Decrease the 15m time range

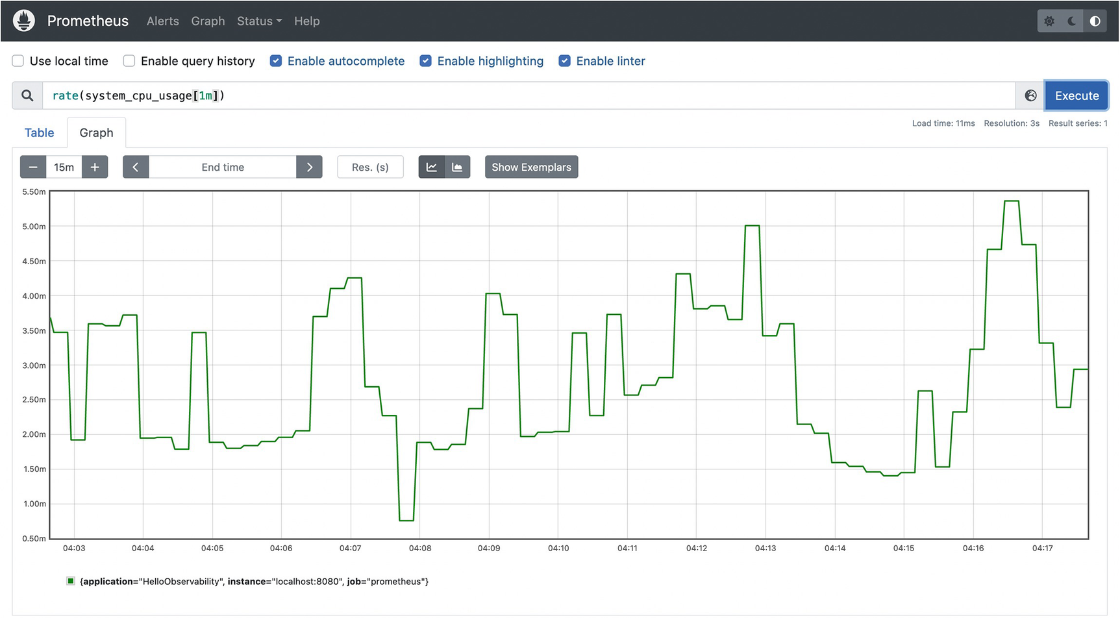click(x=33, y=167)
